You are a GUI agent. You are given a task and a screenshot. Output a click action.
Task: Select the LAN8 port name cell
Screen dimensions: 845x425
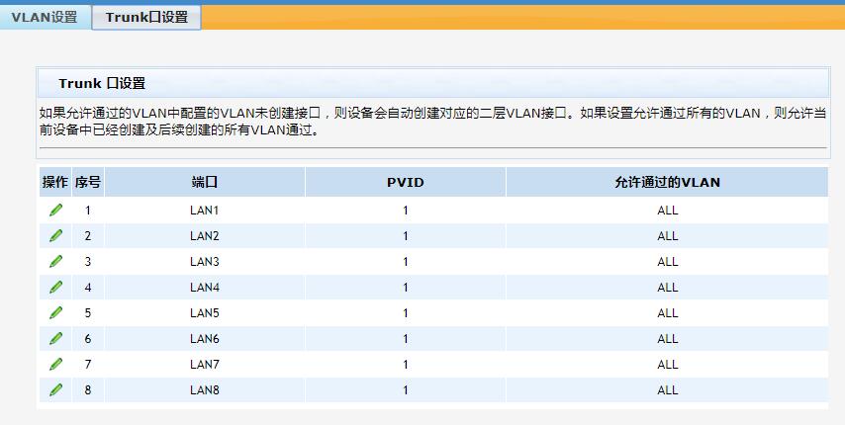coord(205,390)
